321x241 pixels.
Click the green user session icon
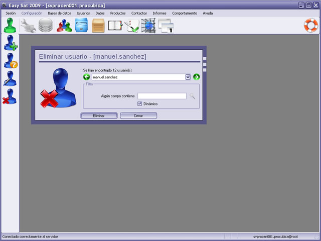[x=10, y=25]
